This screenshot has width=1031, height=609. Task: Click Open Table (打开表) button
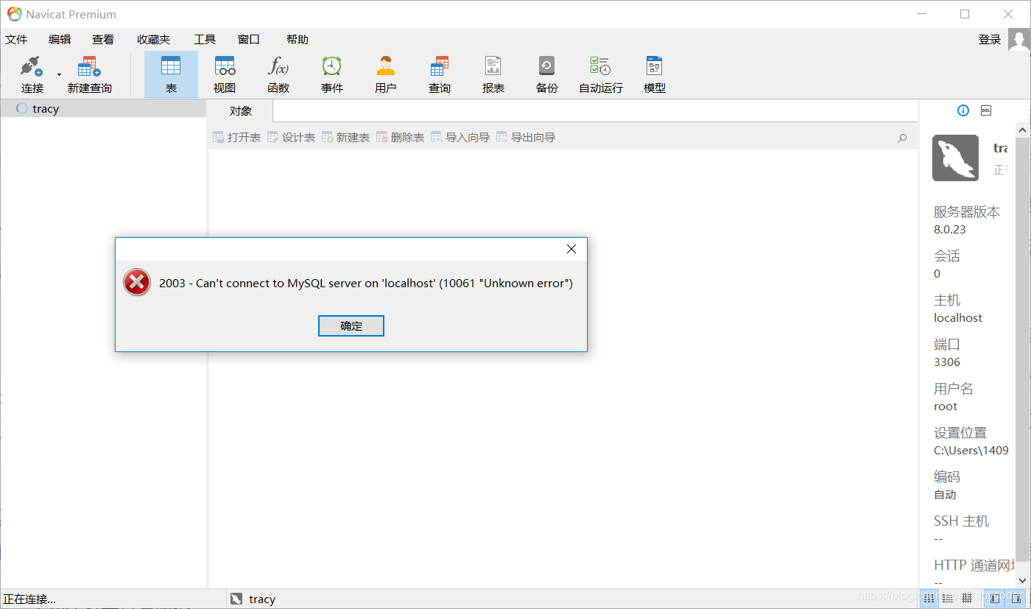pos(237,137)
